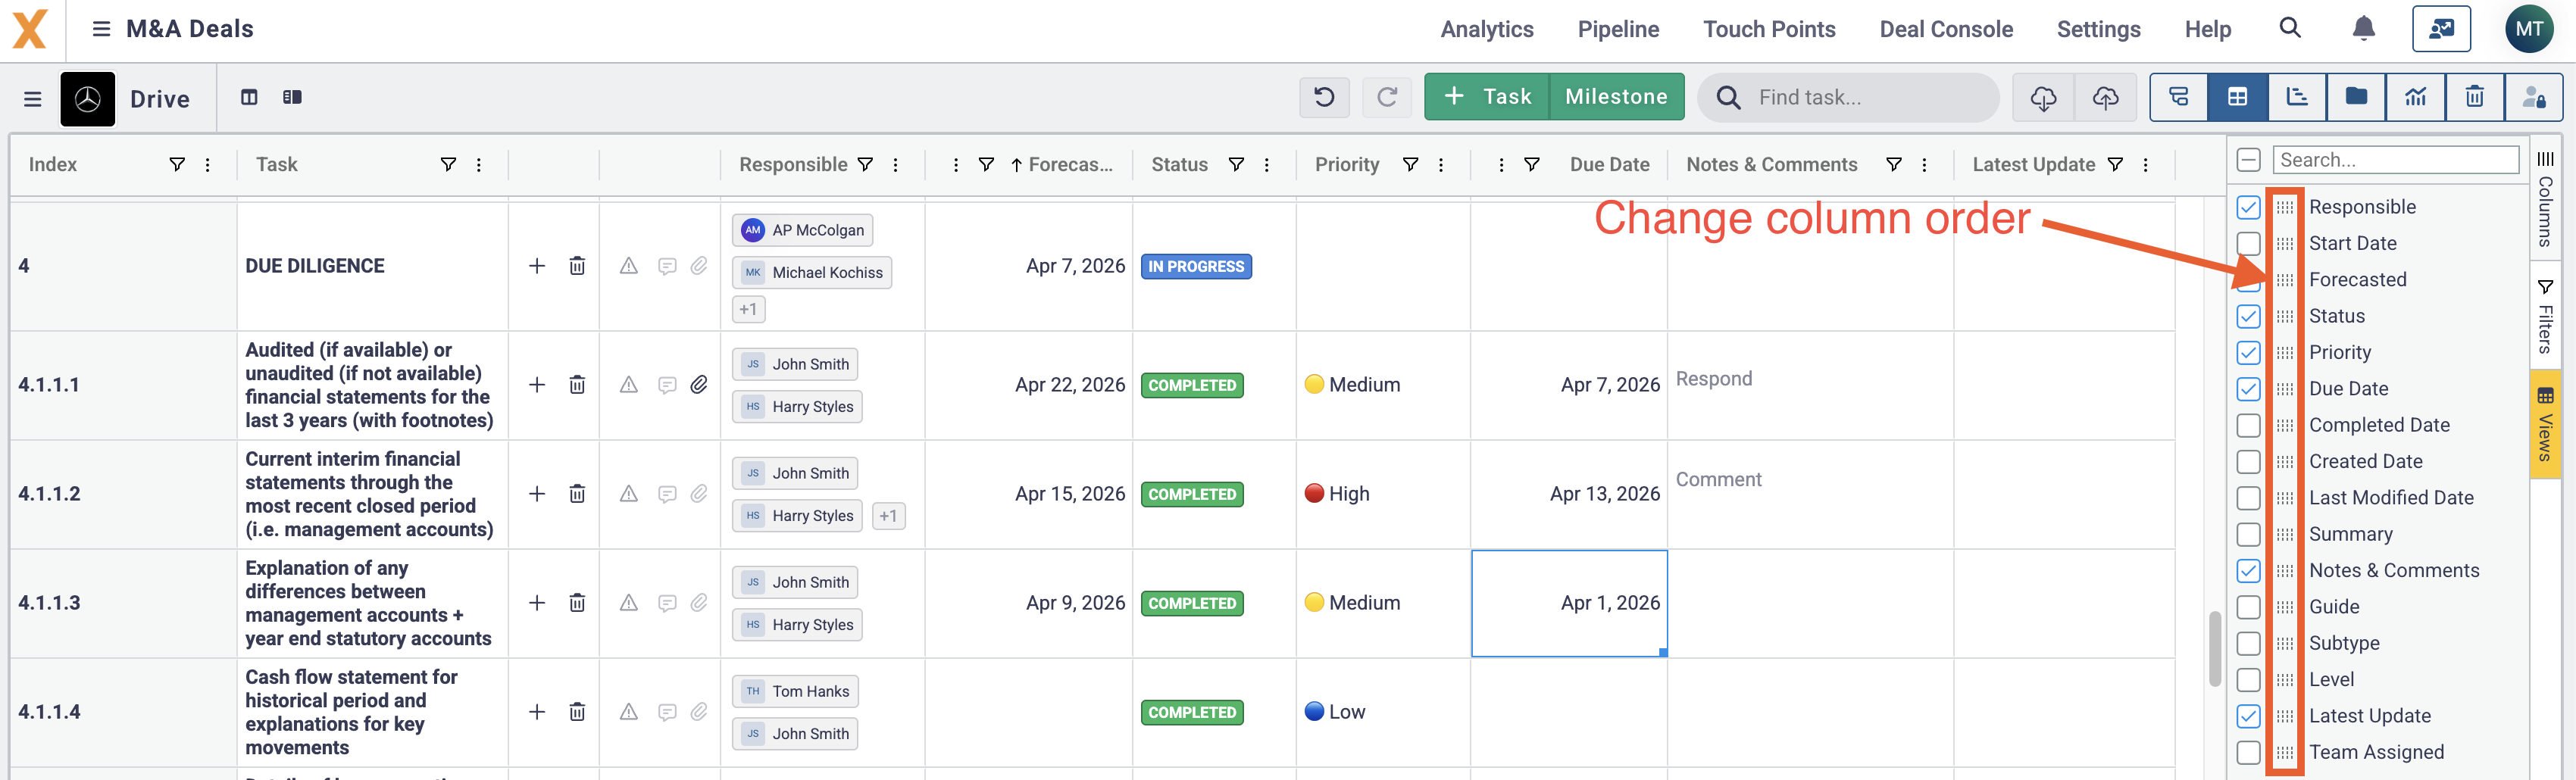
Task: Open the comment bubble for row 4.1.1.3
Action: (x=667, y=603)
